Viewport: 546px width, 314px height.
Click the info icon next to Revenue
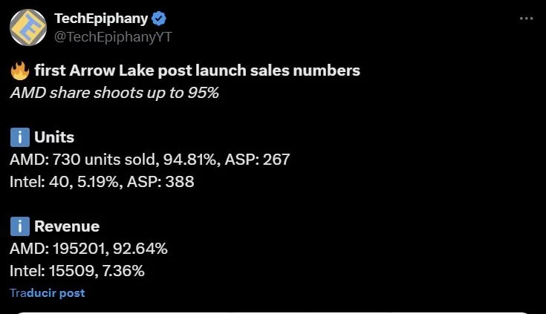tap(20, 226)
